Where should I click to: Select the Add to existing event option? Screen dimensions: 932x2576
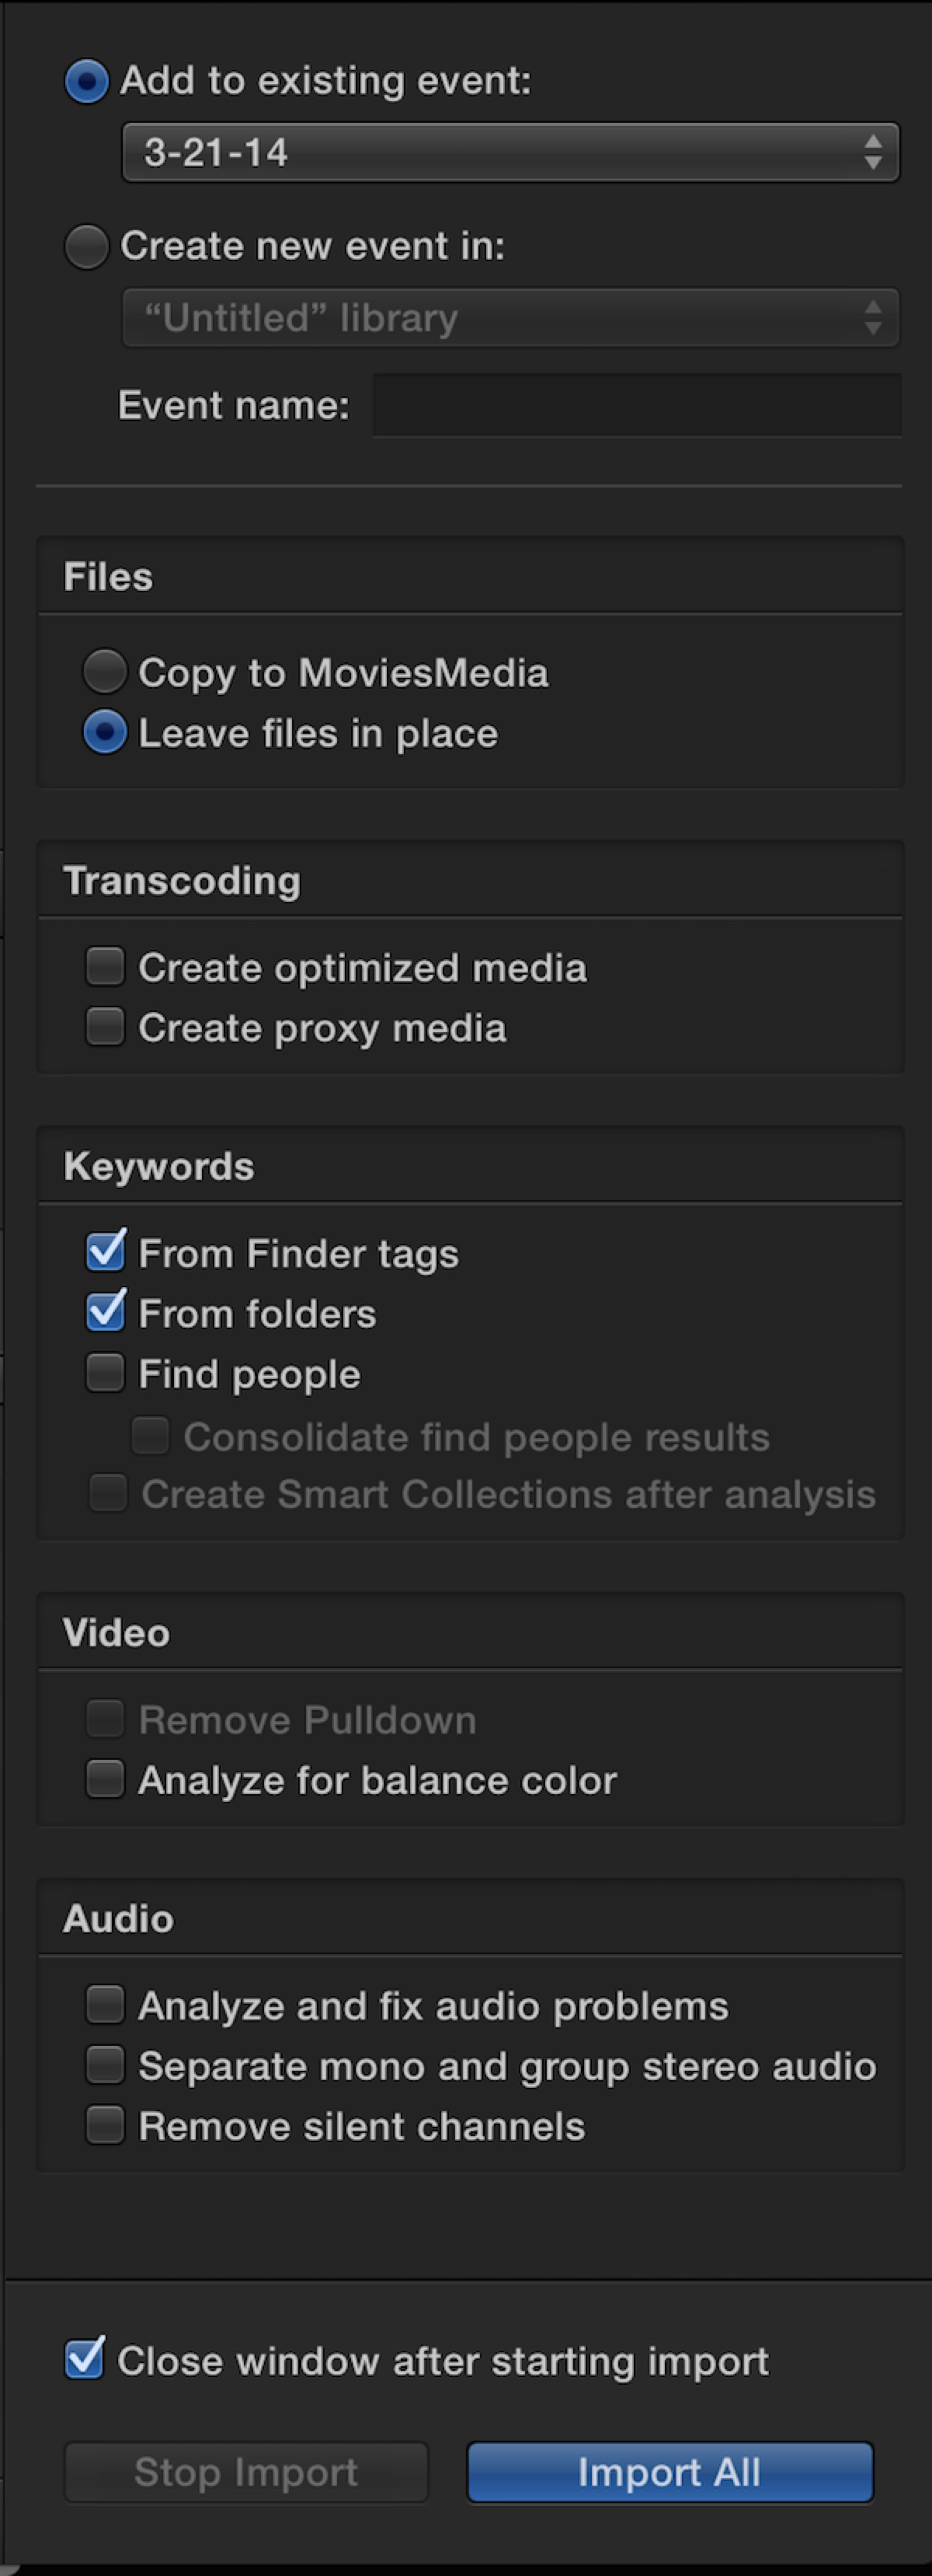pyautogui.click(x=87, y=81)
